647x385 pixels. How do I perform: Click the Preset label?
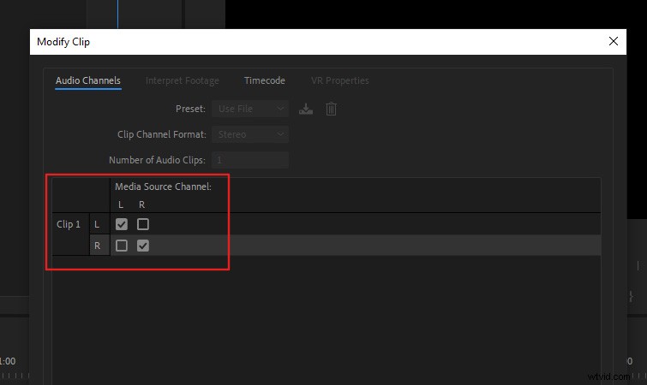190,109
